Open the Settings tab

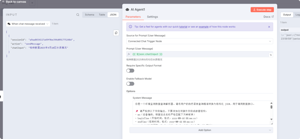[152, 17]
